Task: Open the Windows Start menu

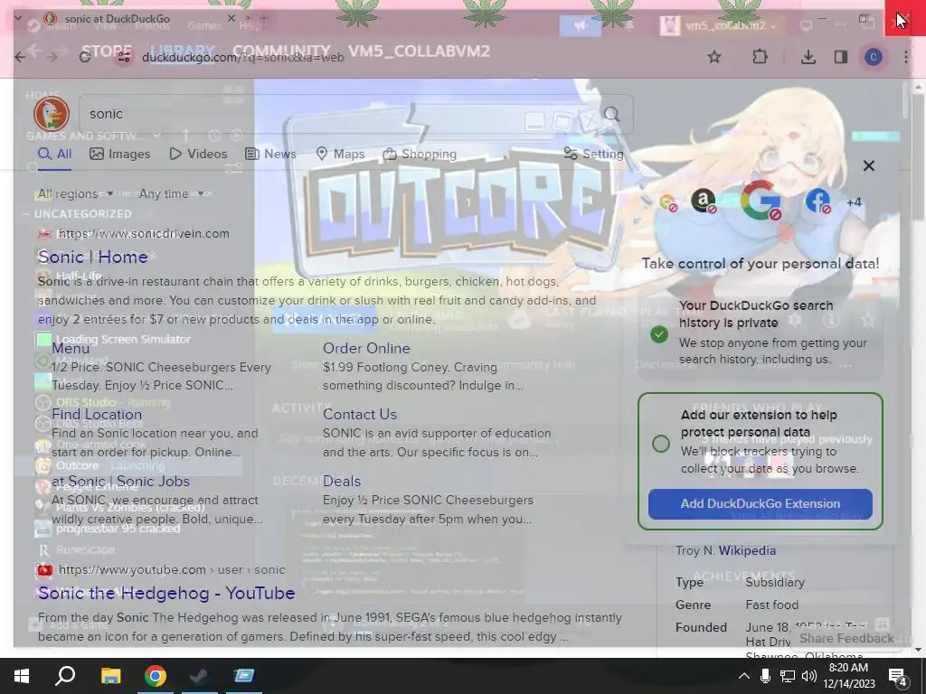Action: pos(22,676)
